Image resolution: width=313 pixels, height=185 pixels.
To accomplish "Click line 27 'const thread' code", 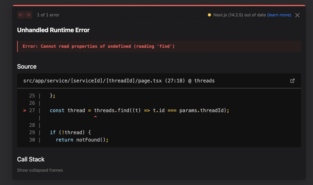I will (139, 110).
